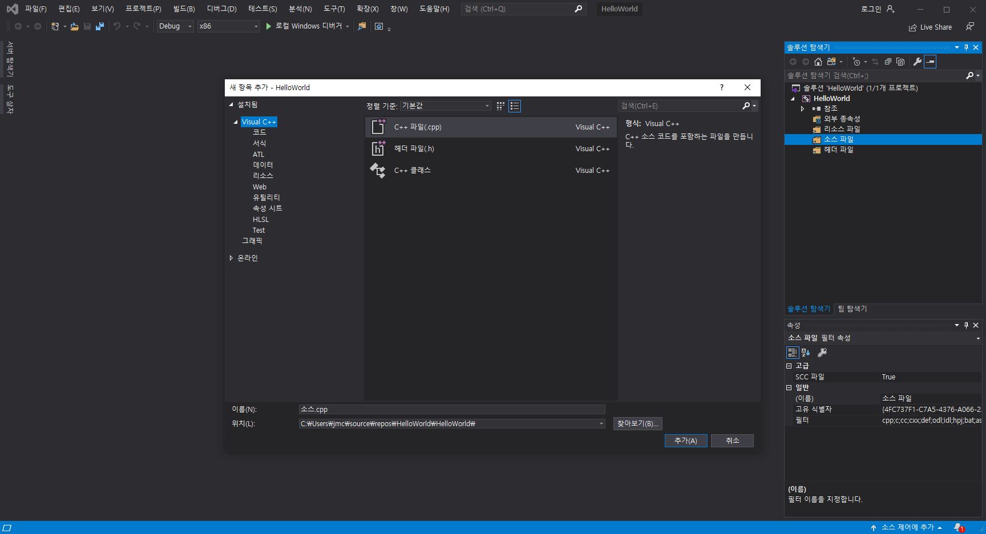986x534 pixels.
Task: Click the show all files icon
Action: 900,62
